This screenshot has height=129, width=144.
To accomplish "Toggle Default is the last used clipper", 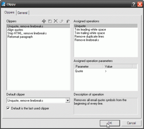I will click(x=8, y=108).
